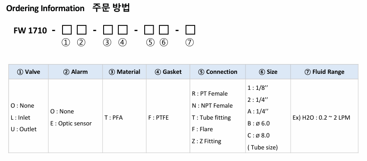Viewport: 367px width, 161px height.
Task: Click the first empty box labeled ①
Action: coord(67,30)
